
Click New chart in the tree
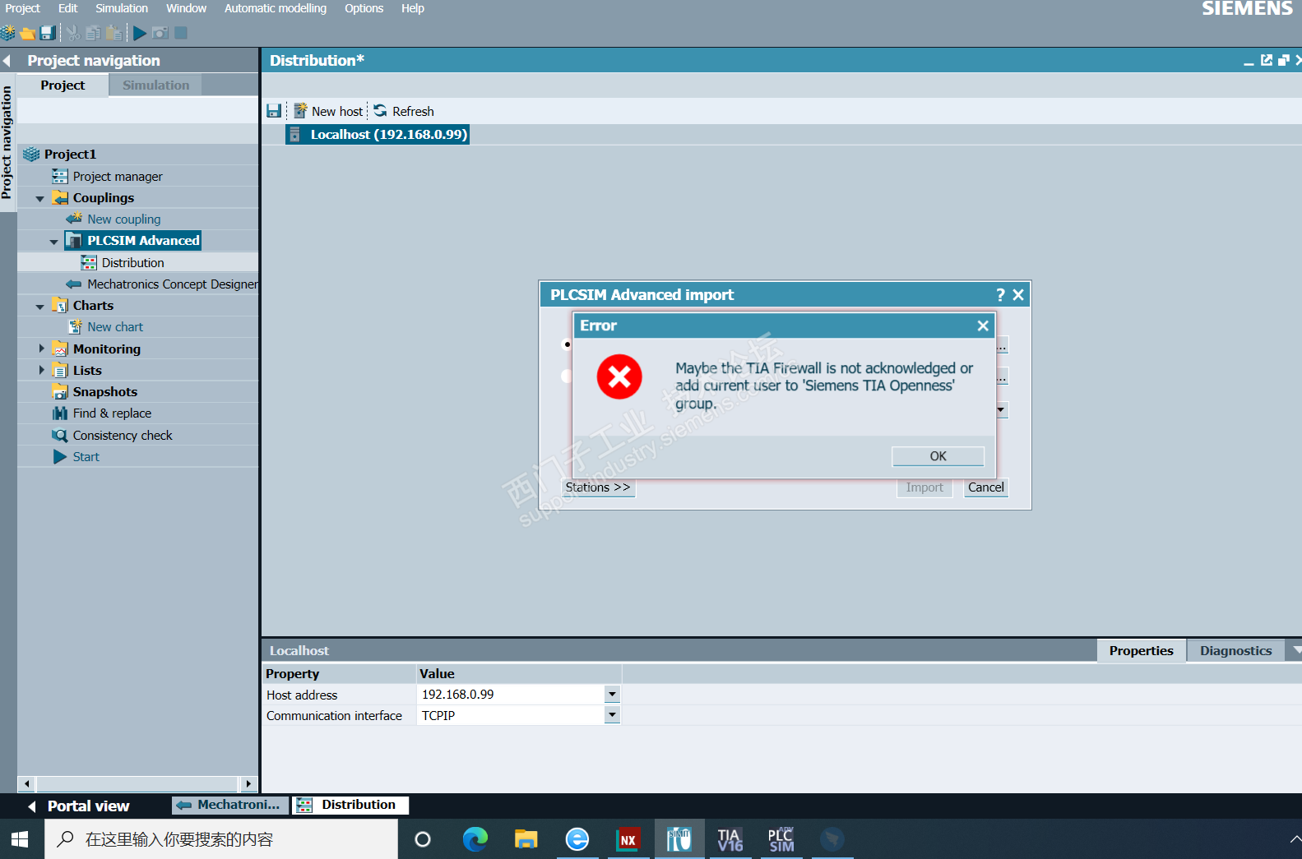pos(115,327)
